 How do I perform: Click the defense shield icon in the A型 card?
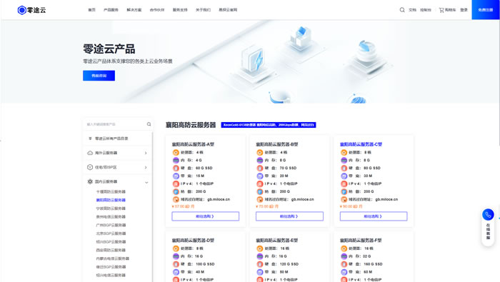pyautogui.click(x=176, y=191)
